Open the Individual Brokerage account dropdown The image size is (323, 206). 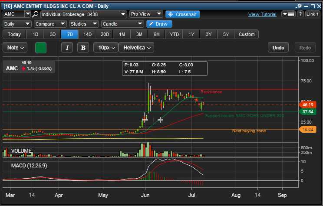point(84,14)
